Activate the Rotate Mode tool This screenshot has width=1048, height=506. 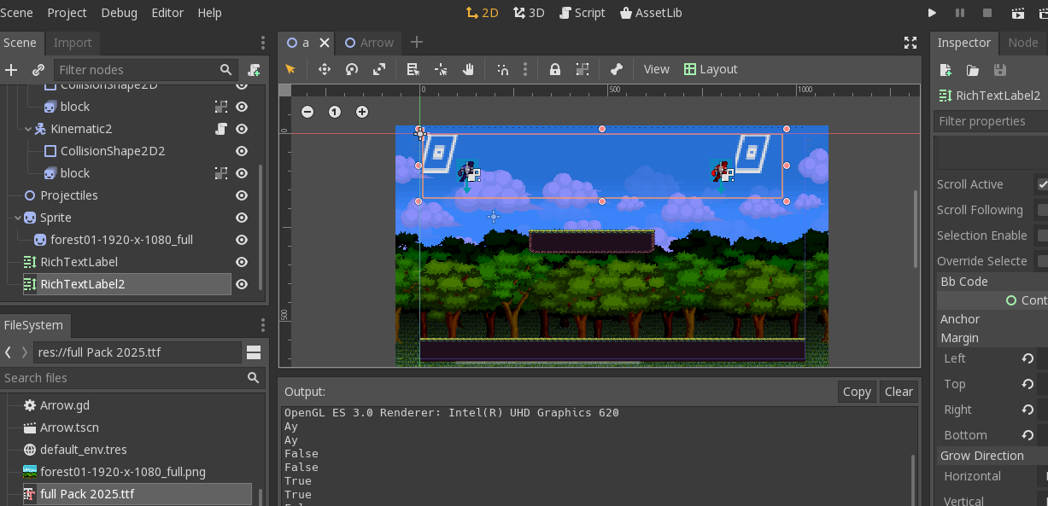click(352, 69)
